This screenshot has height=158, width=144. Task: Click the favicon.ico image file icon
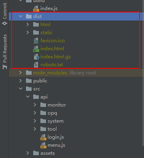(36, 41)
